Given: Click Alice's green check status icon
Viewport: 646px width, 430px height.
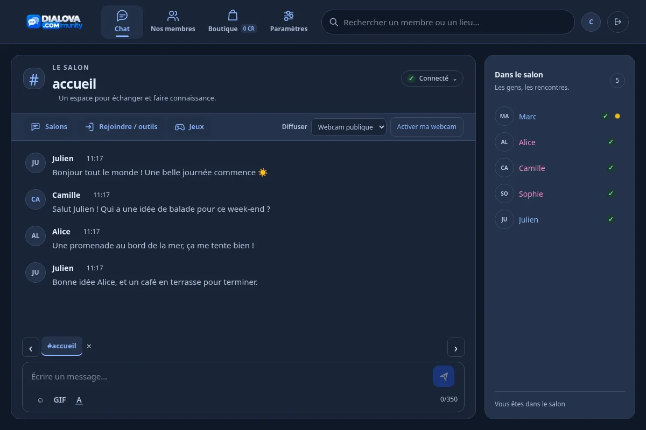Looking at the screenshot, I should (x=611, y=142).
